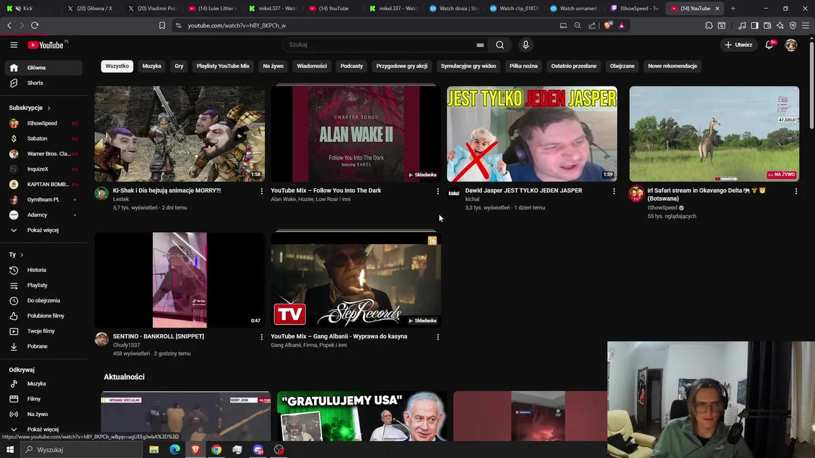
Task: Expand Odkrywaj list with Pokaż więcej
Action: point(43,429)
